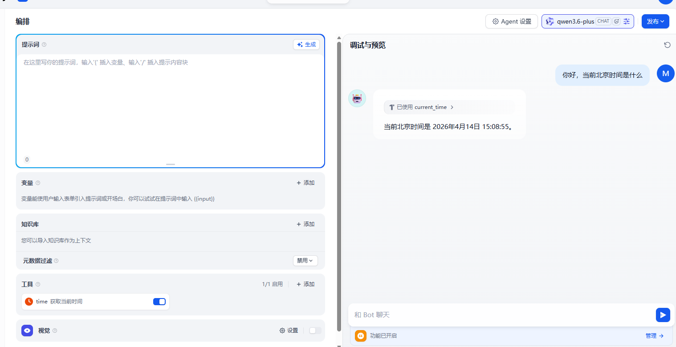Enable the 视觉 vision toggle
This screenshot has width=676, height=347.
[x=315, y=331]
